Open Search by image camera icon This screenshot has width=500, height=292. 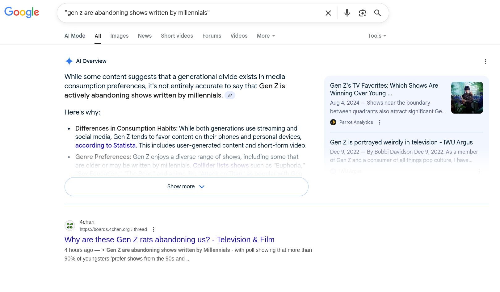click(x=362, y=13)
